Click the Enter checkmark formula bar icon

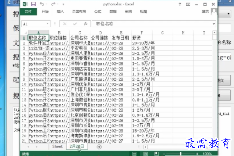[75, 24]
